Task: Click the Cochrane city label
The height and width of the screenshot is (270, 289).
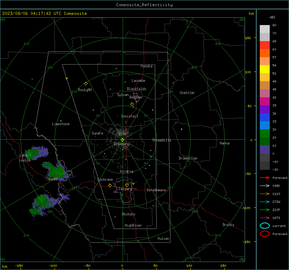Action: tap(105, 179)
